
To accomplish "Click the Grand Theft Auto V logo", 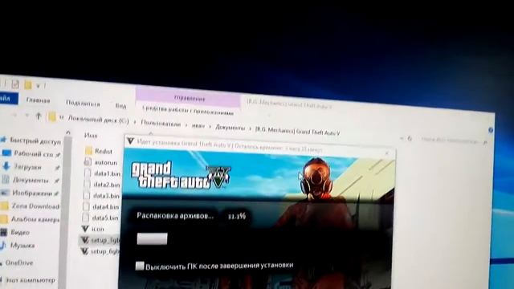I will coord(181,176).
